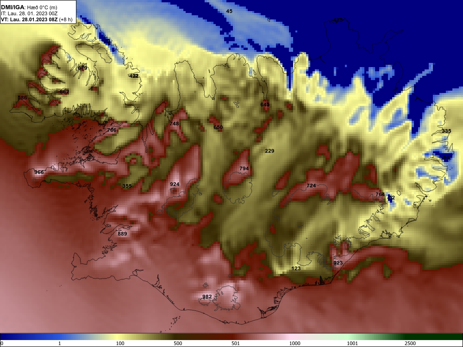Click the map value 982 near the southern glacier
The image size is (463, 347).
207,297
